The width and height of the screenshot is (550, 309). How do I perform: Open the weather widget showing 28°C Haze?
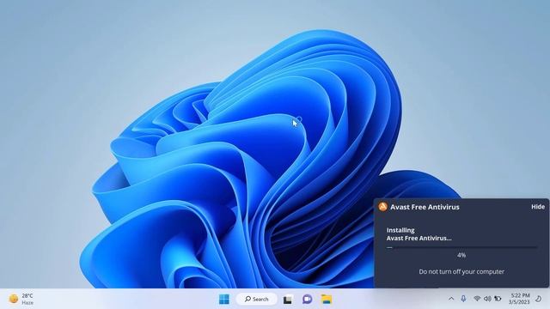[x=21, y=300]
